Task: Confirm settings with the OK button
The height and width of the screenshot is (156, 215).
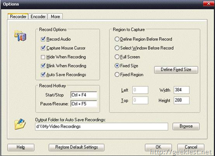Action: click(x=158, y=147)
